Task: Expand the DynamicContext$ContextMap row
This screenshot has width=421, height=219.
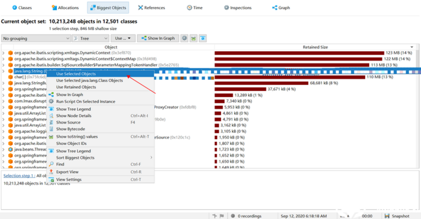Action: 3,59
